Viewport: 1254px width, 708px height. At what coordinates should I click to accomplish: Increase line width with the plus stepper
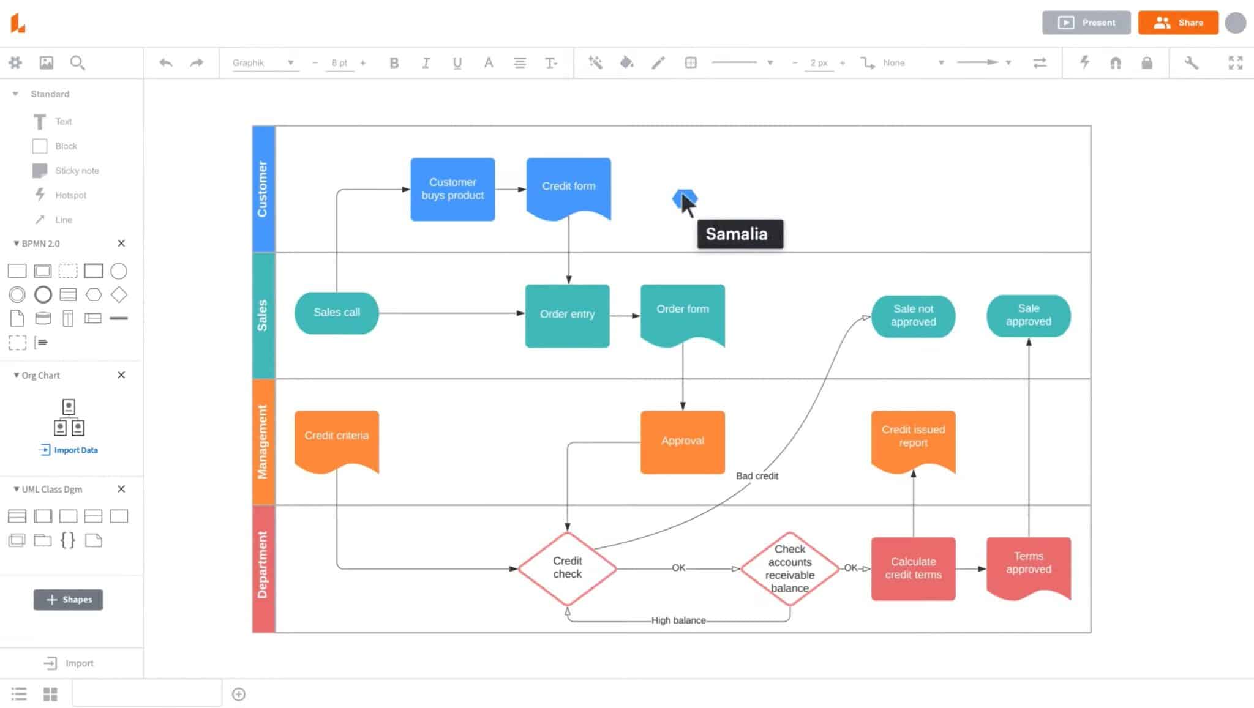[844, 62]
